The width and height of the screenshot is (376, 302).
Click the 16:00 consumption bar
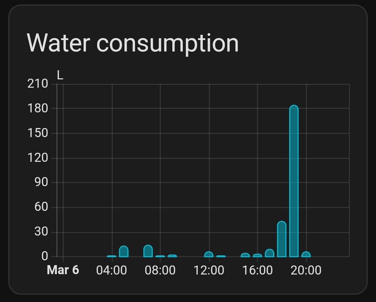[257, 255]
